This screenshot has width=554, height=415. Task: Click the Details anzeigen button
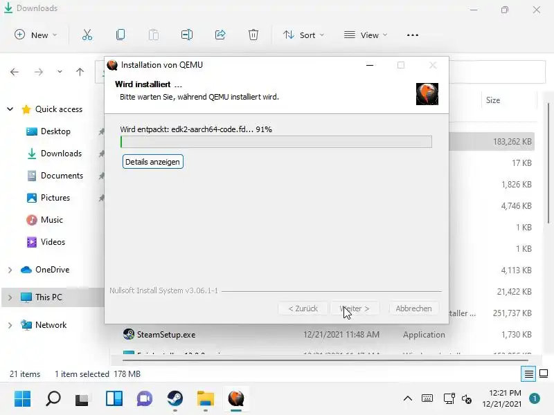(x=152, y=162)
